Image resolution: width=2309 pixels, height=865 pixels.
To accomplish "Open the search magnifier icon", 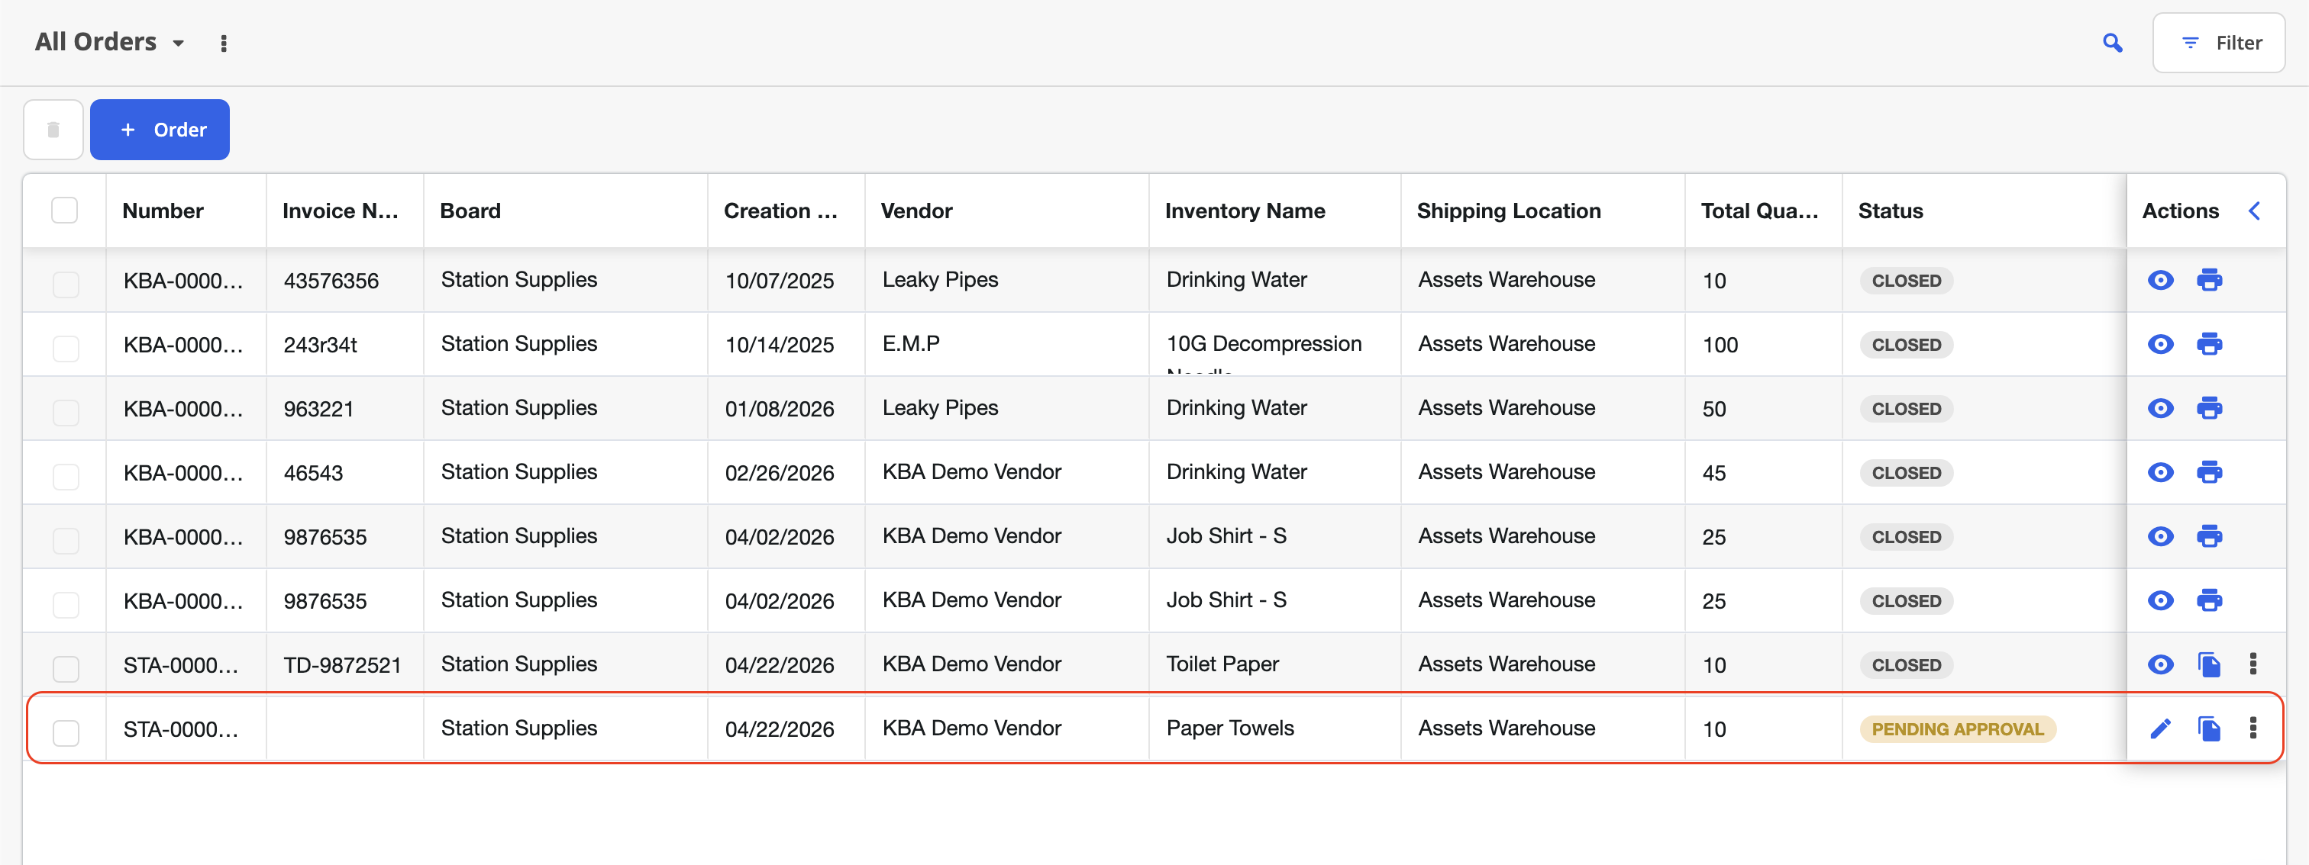I will click(2113, 43).
